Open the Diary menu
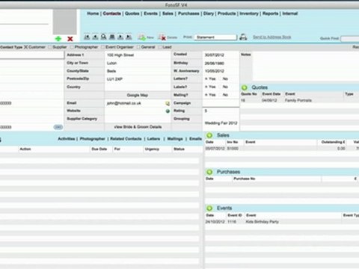 [209, 13]
